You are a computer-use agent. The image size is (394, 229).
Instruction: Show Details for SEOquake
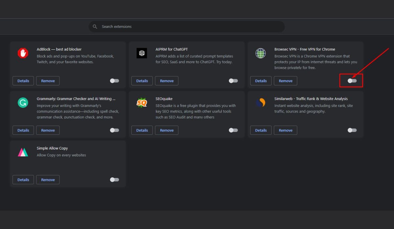click(x=142, y=130)
